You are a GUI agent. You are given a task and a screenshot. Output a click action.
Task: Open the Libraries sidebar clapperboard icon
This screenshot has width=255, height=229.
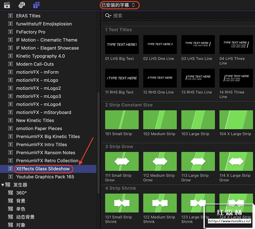[7, 5]
